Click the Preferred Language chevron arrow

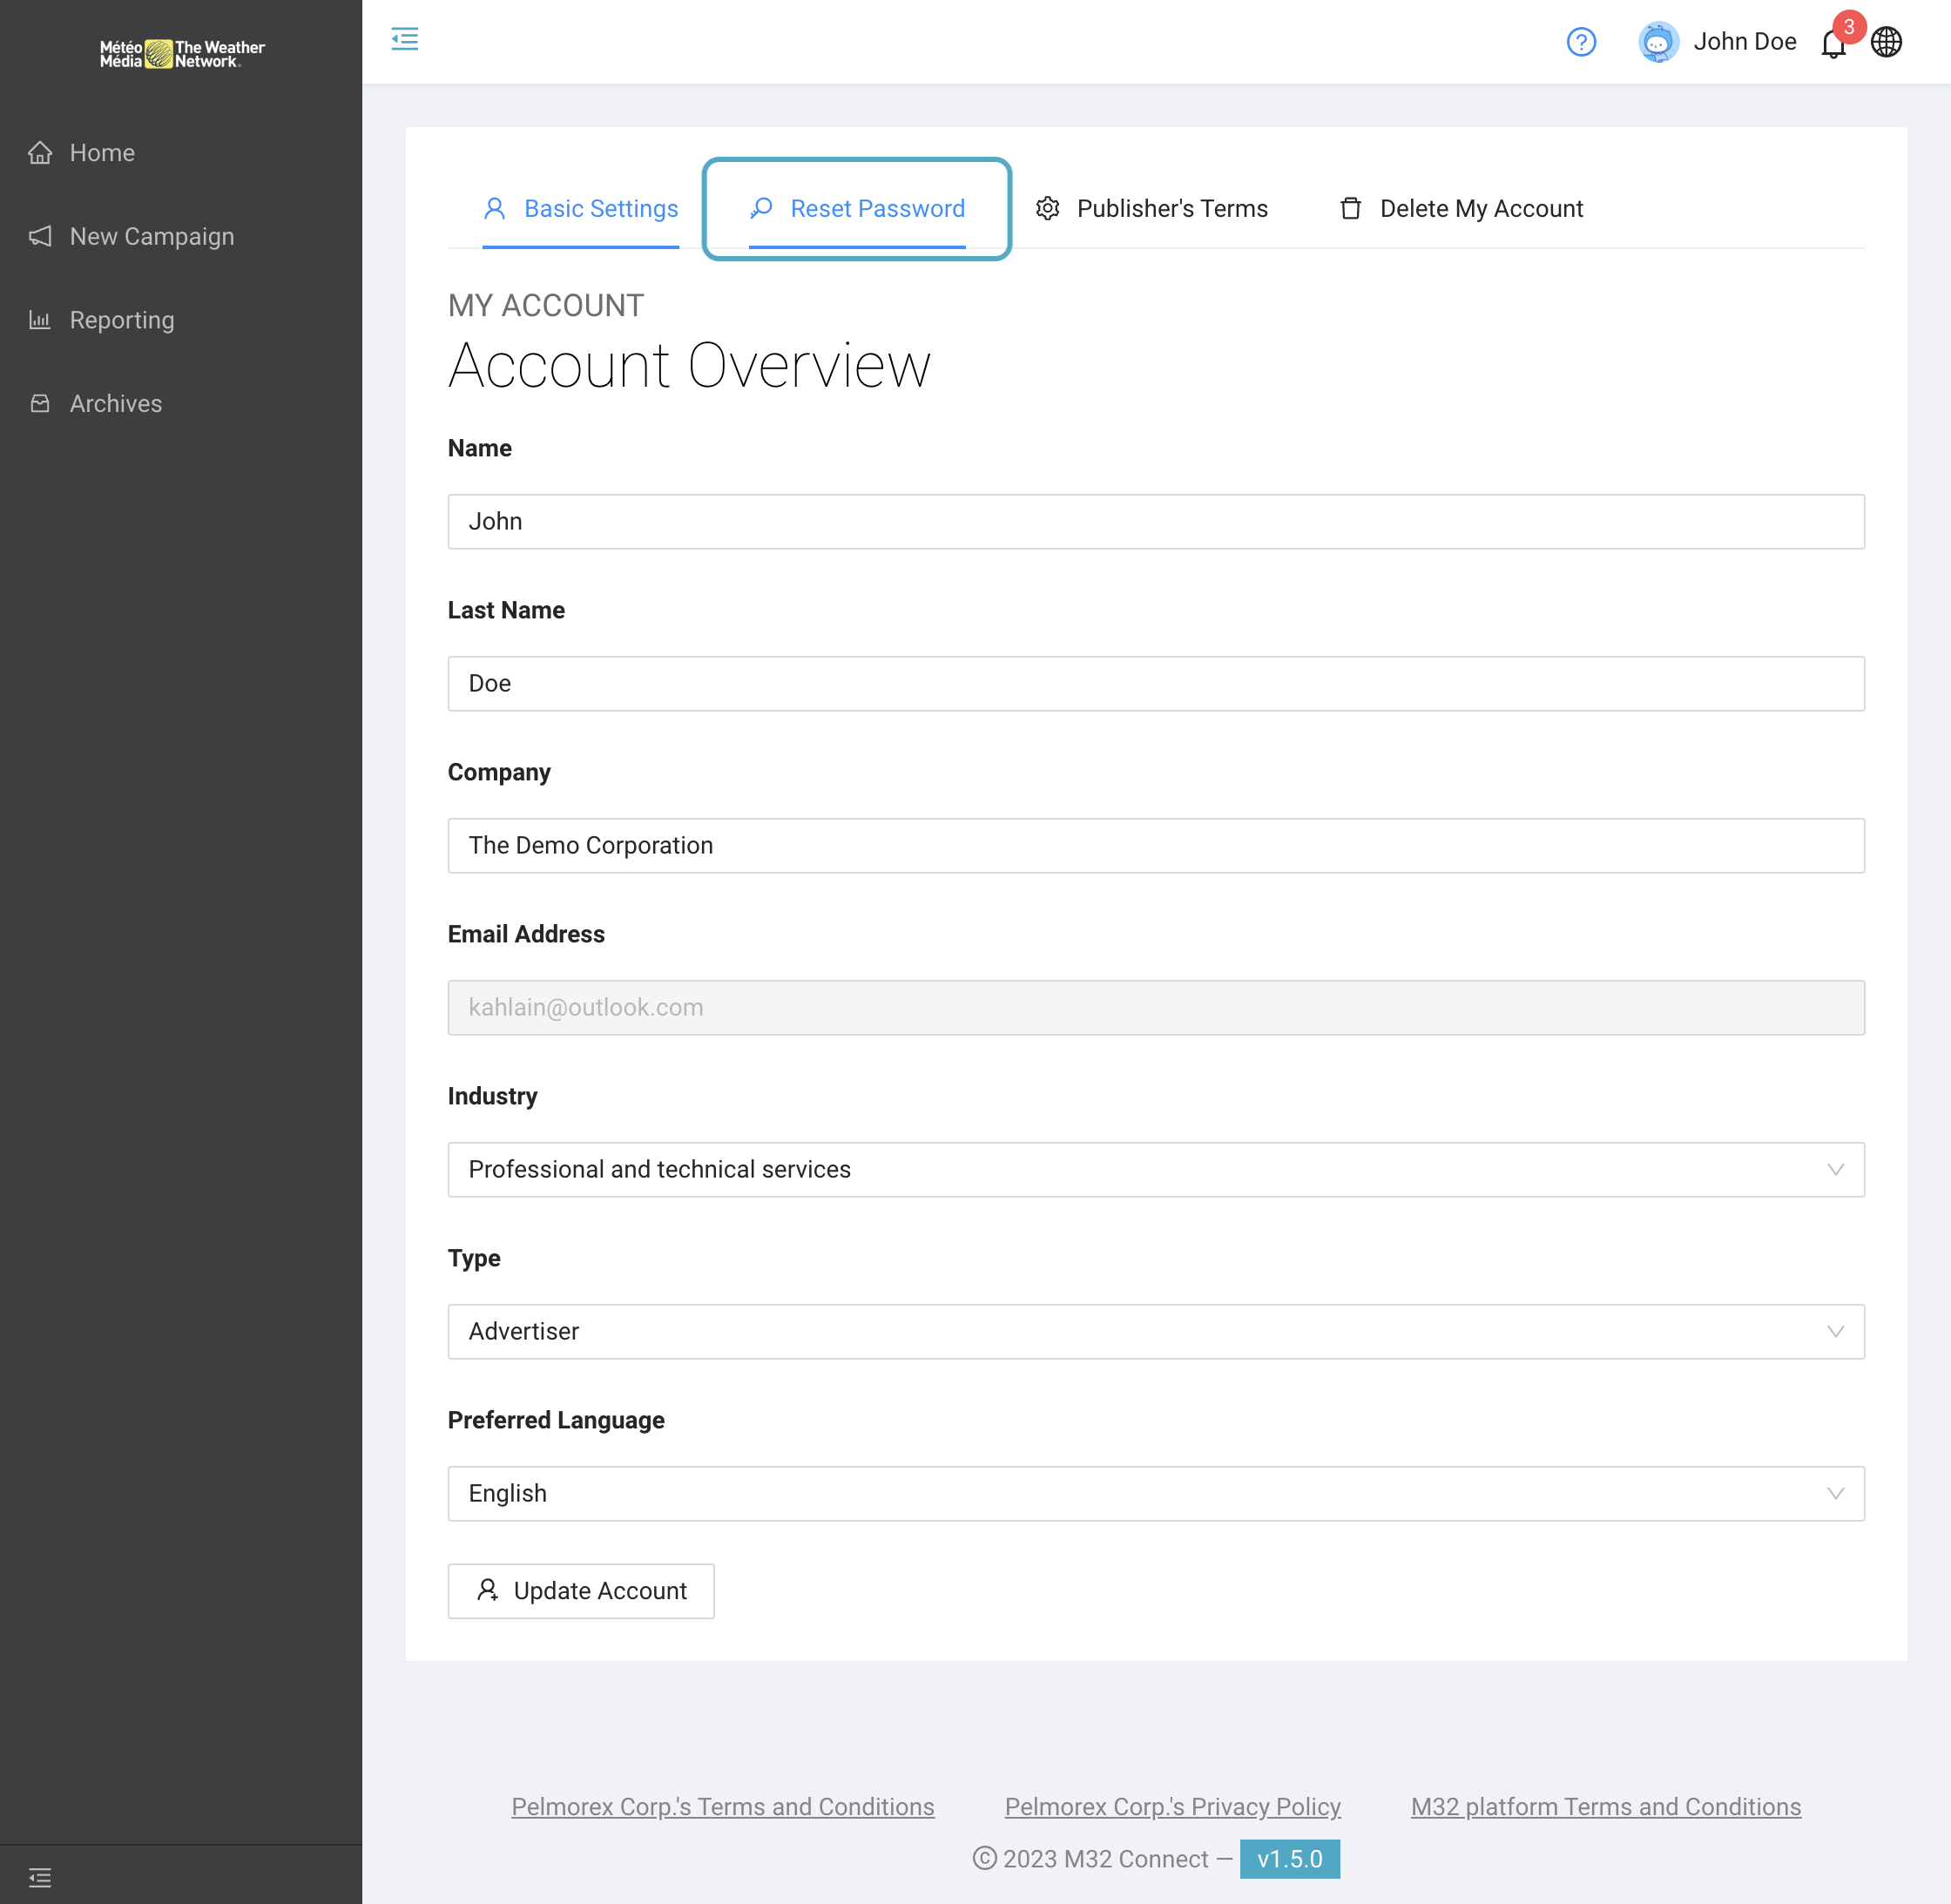pyautogui.click(x=1835, y=1493)
